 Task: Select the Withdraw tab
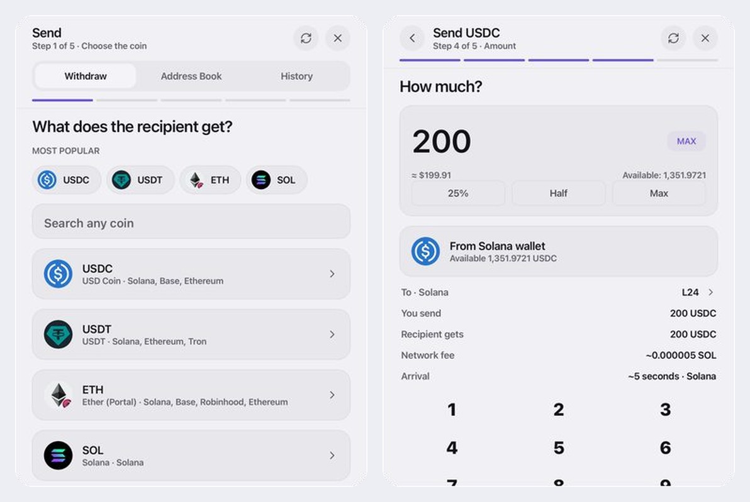point(86,76)
